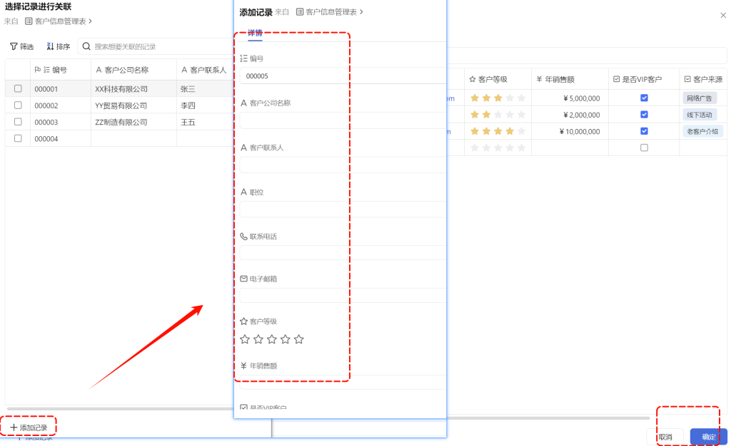Click fourth star in the ¥10,000,000 row
This screenshot has width=731, height=446.
click(510, 131)
